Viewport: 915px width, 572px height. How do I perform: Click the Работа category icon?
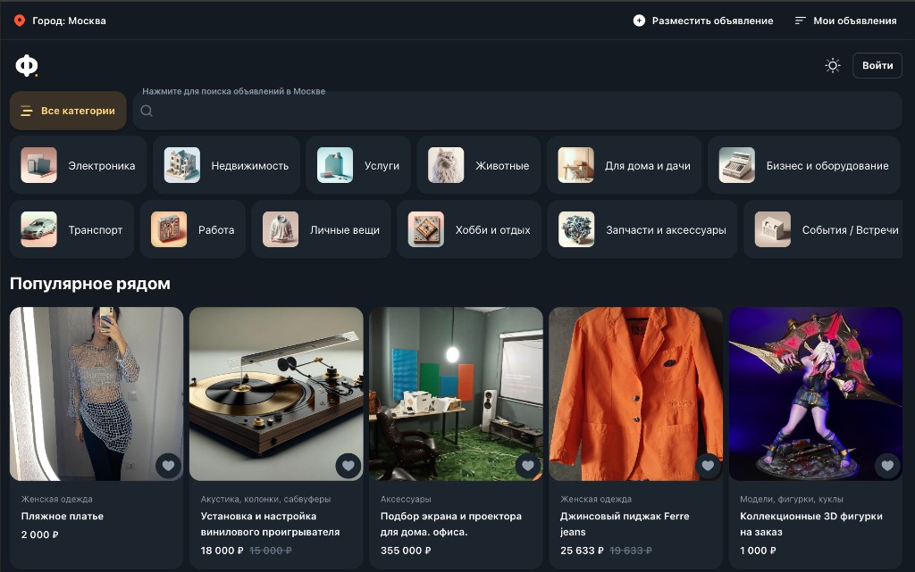click(x=169, y=229)
